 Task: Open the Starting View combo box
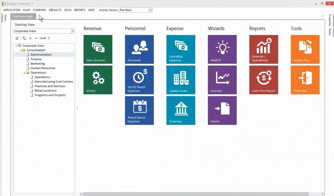pyautogui.click(x=44, y=31)
